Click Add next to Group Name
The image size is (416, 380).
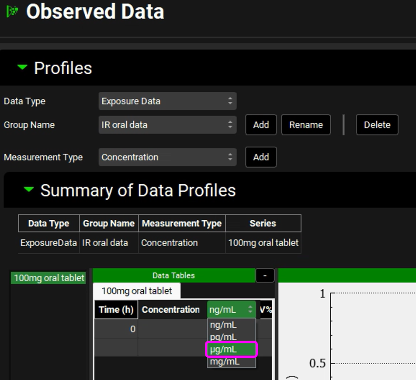261,125
